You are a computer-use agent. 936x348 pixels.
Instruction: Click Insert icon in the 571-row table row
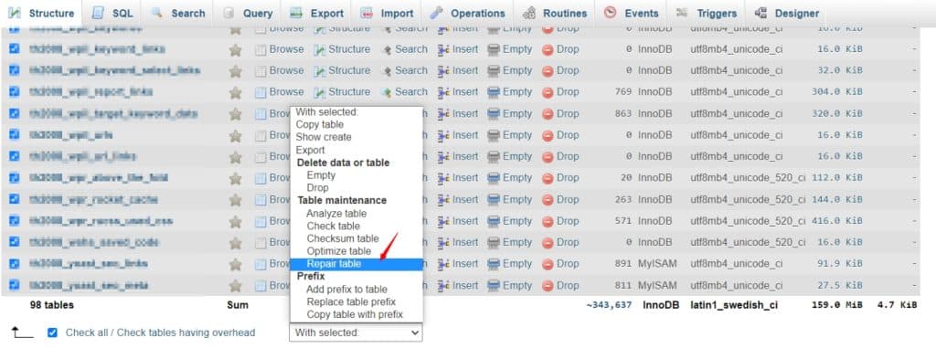(x=443, y=221)
